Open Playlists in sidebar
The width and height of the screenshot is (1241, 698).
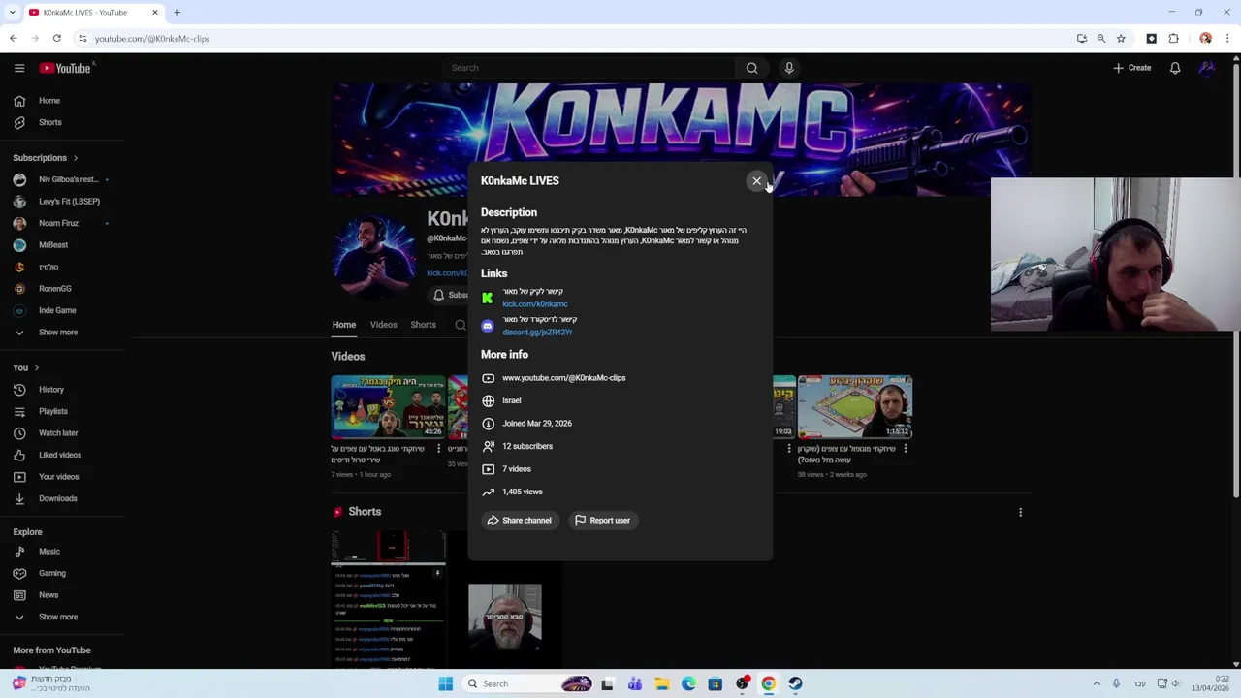click(x=62, y=411)
